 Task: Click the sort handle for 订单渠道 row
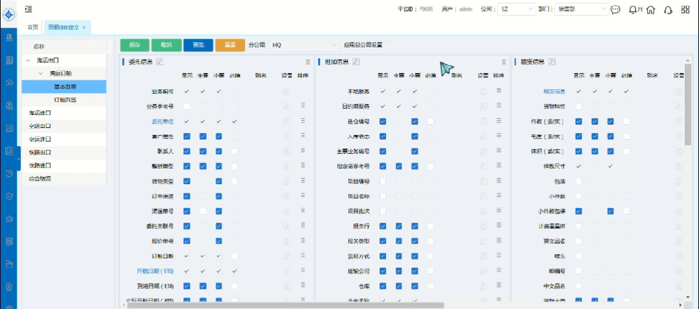(x=303, y=196)
